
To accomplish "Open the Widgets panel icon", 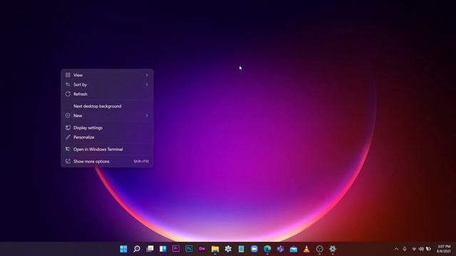I will tap(163, 249).
